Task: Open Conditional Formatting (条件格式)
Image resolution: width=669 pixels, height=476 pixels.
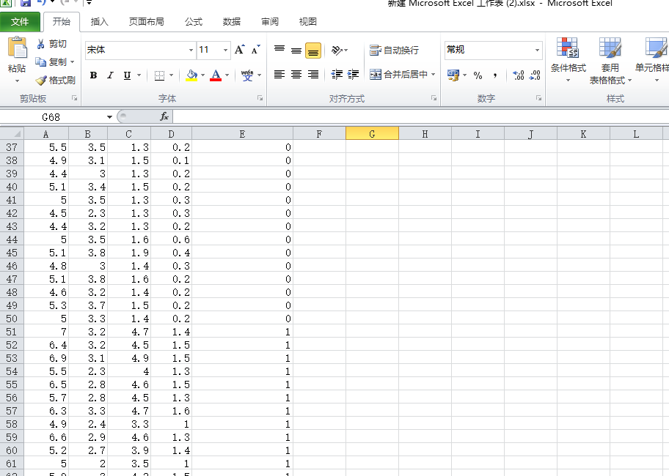Action: click(568, 59)
